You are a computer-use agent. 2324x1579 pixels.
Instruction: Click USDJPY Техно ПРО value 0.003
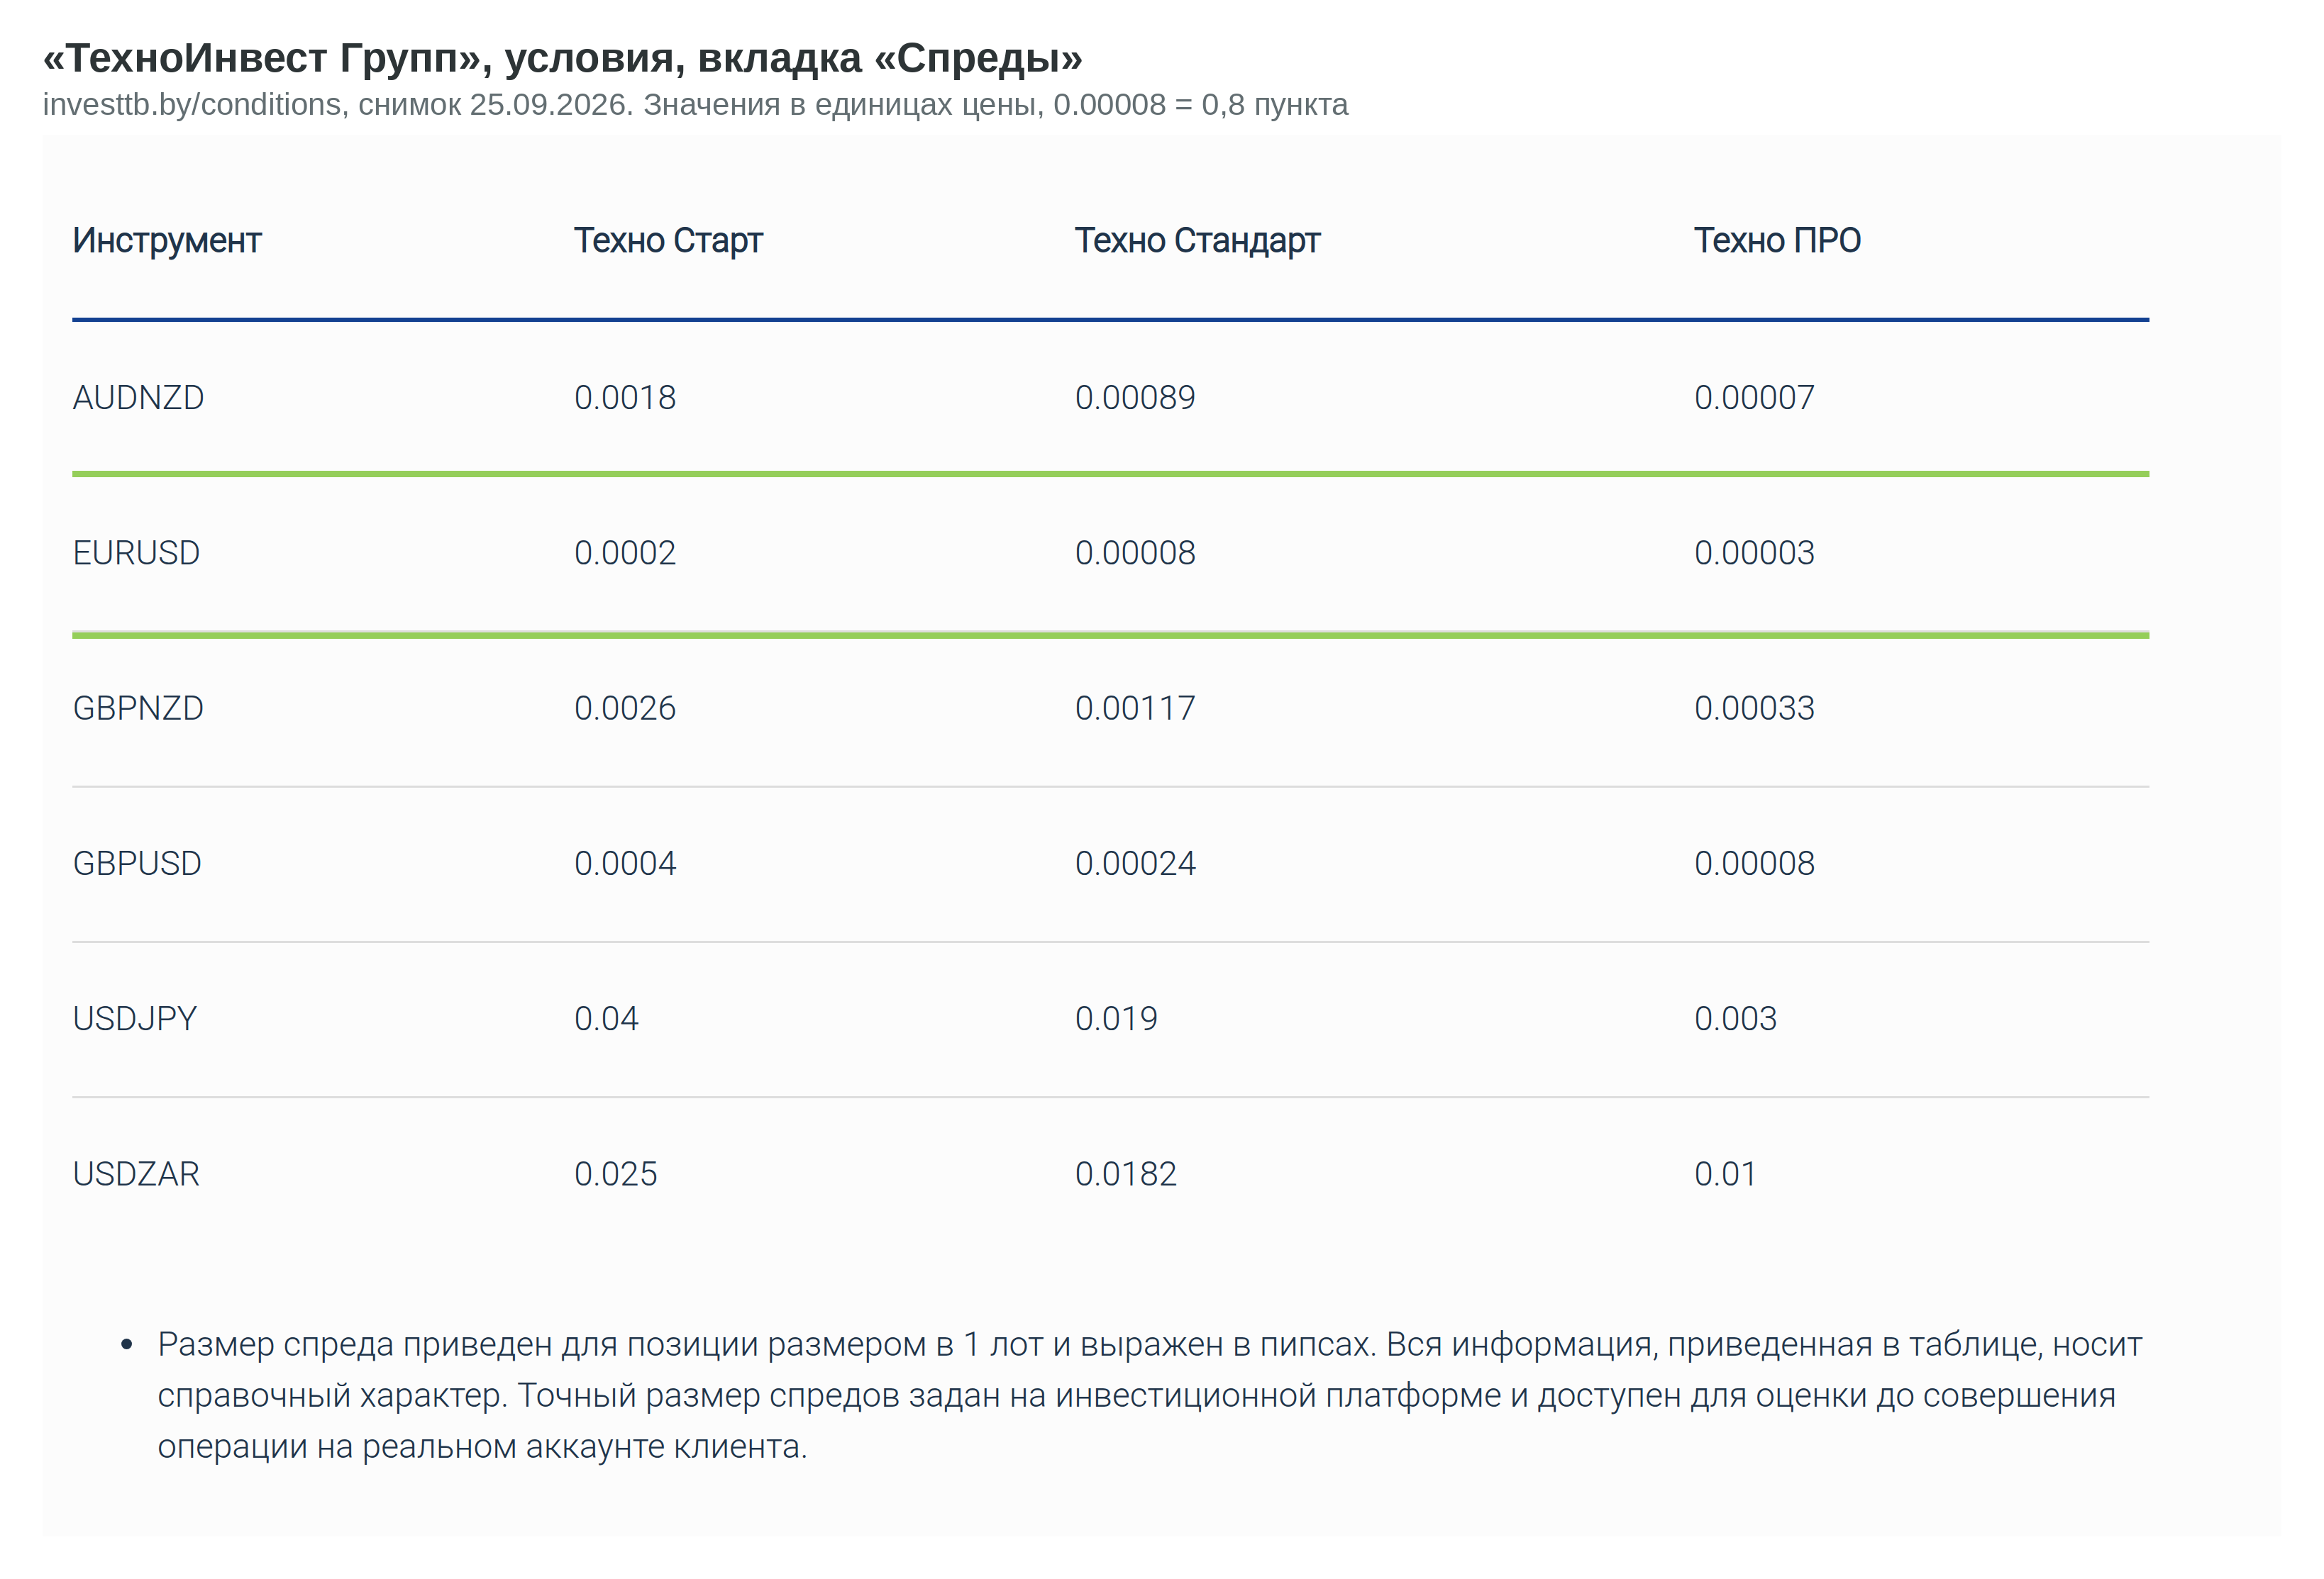[x=1735, y=1020]
